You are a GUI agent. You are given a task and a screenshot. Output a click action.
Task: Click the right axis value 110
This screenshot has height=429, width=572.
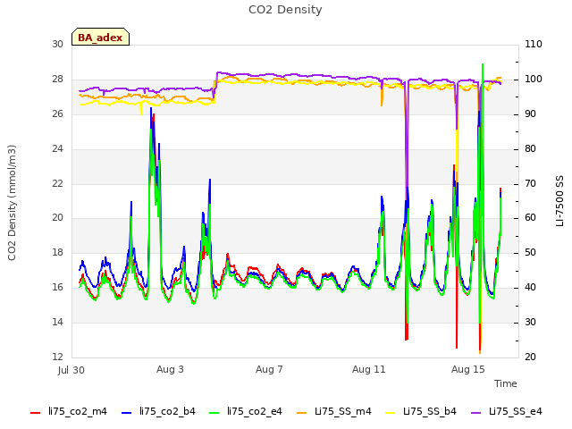(x=534, y=44)
